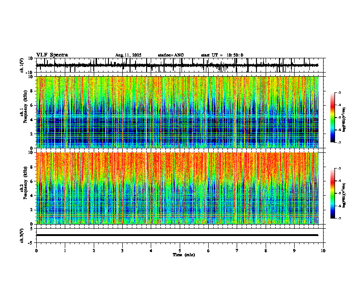The height and width of the screenshot is (281, 364).
Task: Click time axis tick label "10"
Action: [x=323, y=251]
